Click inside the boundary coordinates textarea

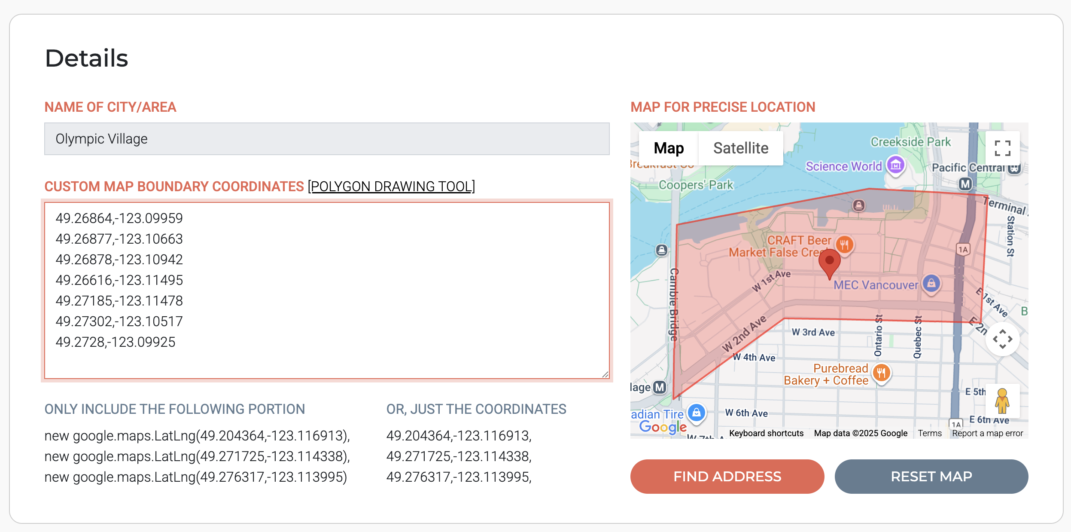326,290
